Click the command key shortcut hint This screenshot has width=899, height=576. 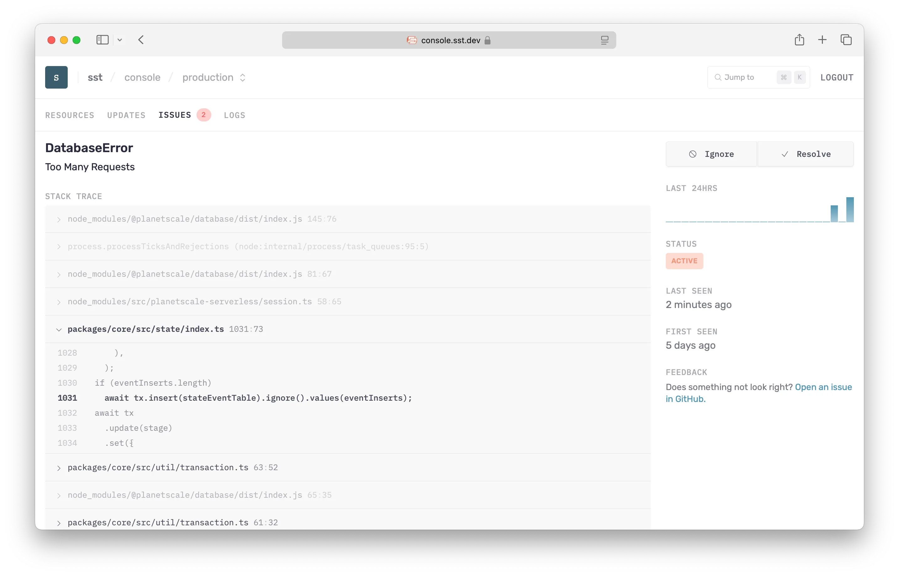tap(783, 77)
